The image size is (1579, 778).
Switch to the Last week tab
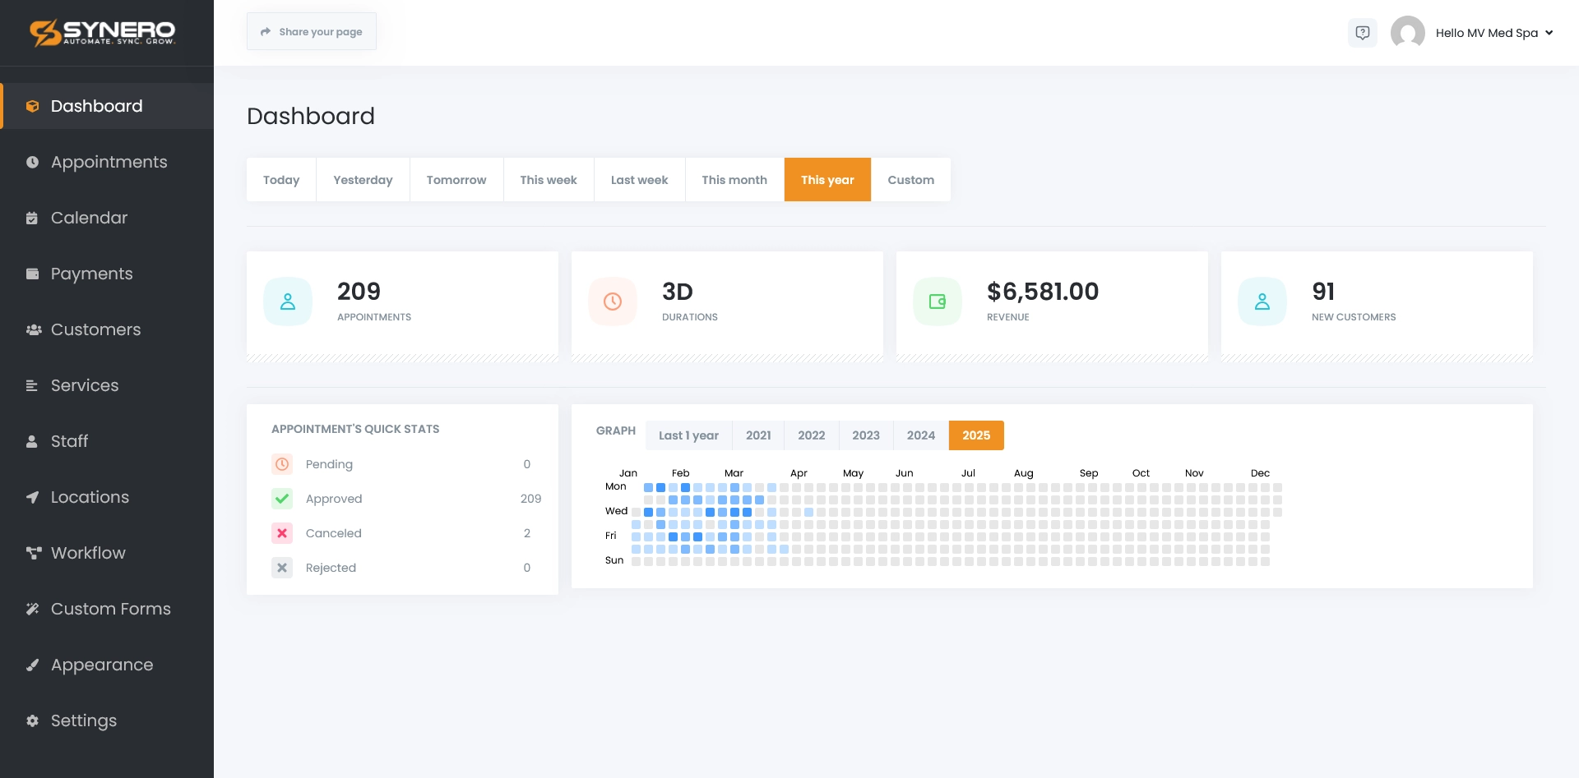pyautogui.click(x=639, y=180)
